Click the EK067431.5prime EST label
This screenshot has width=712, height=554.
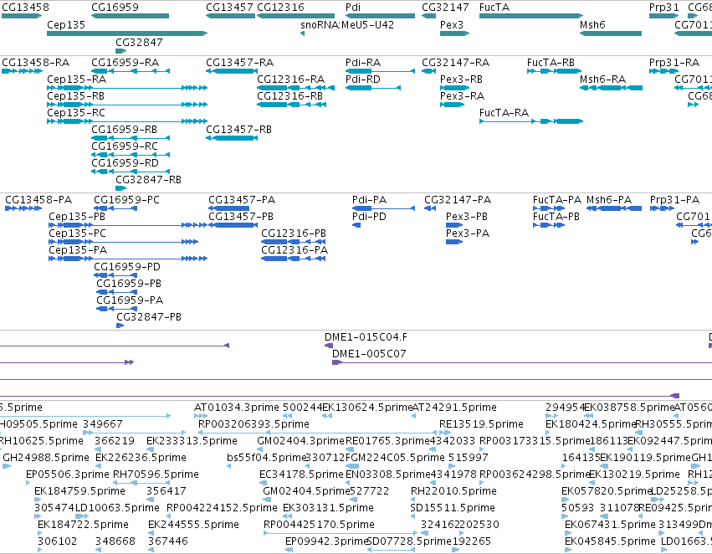click(610, 525)
